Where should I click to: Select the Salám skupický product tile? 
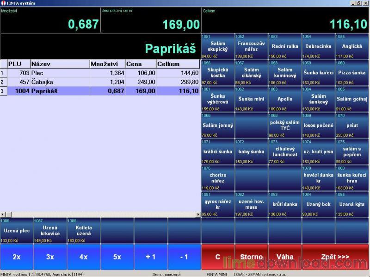(217, 46)
